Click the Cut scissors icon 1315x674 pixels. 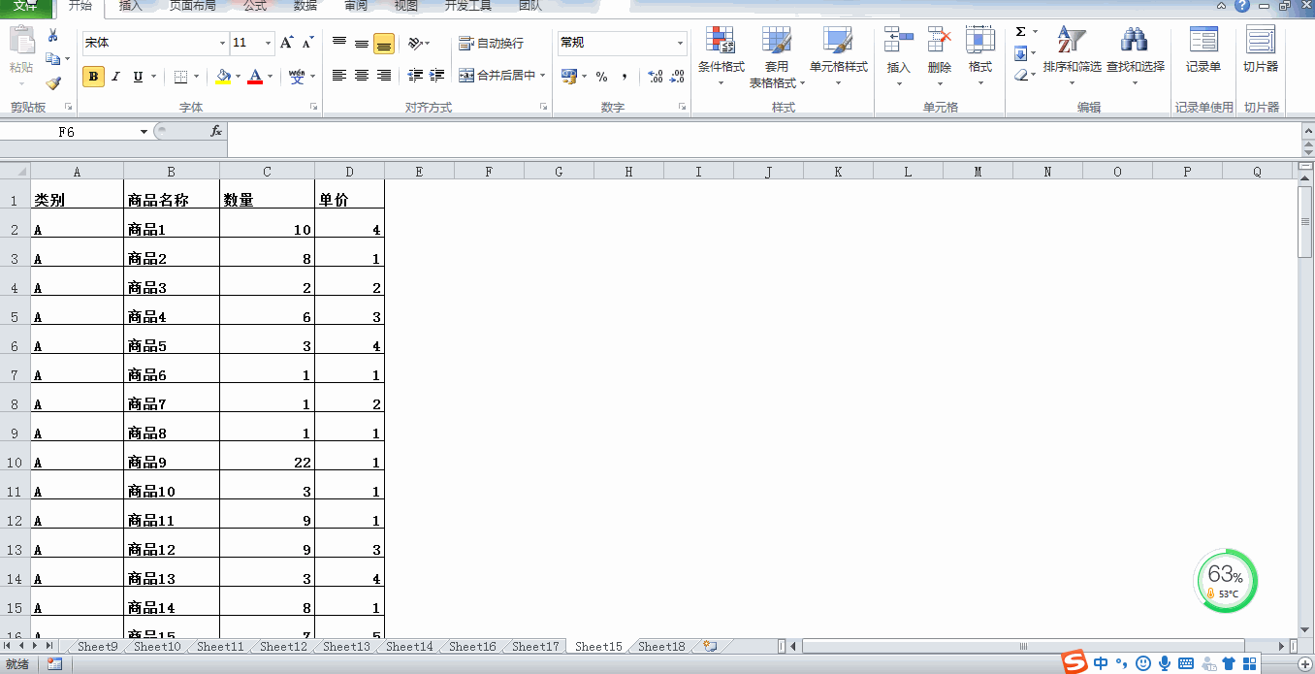click(x=52, y=36)
